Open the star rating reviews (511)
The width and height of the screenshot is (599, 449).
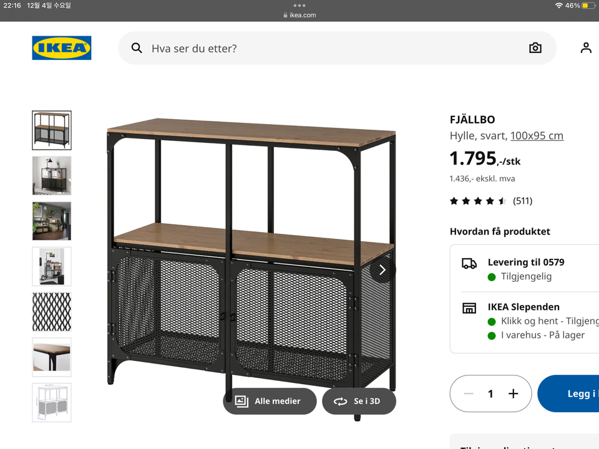click(x=490, y=201)
